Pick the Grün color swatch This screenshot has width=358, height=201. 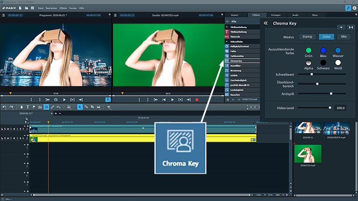point(308,50)
